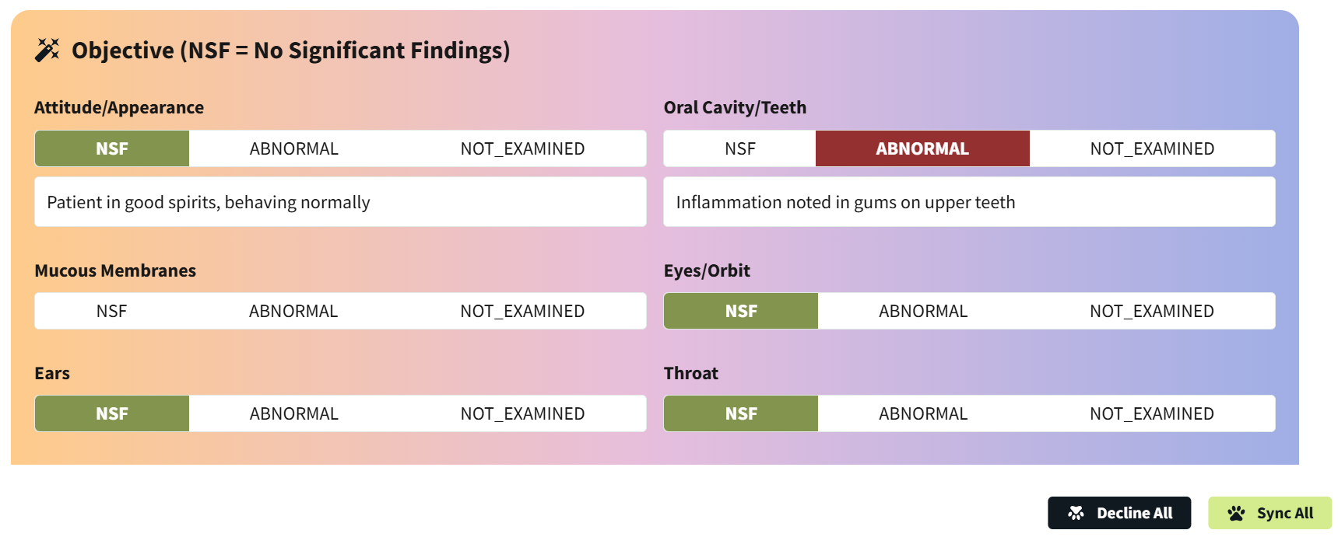Choose NSF for Mucous Membranes
Image resolution: width=1338 pixels, height=537 pixels.
pos(111,311)
